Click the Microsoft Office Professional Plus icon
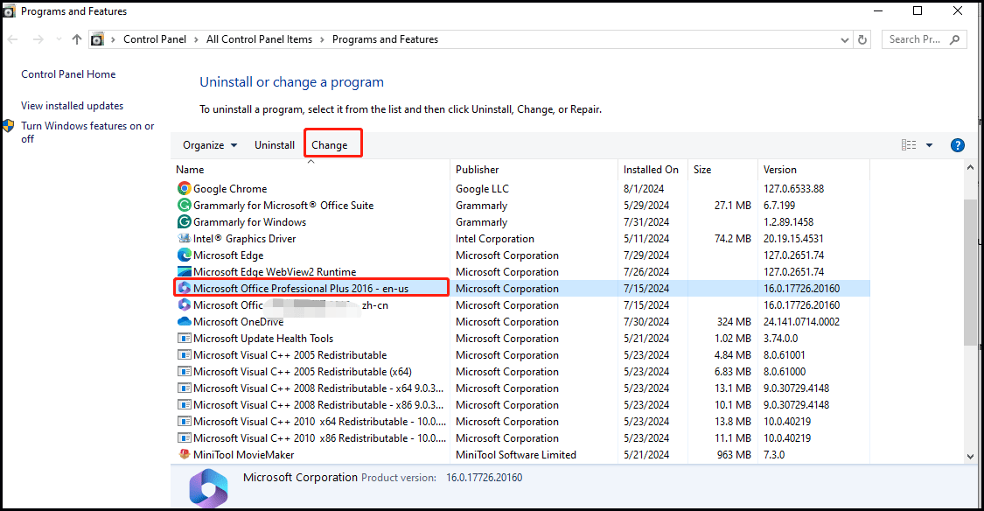Screen dimensions: 984x511 pos(184,288)
